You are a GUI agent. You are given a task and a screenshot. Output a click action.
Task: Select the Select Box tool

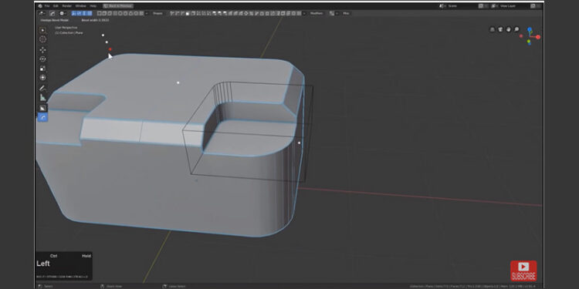tap(42, 30)
